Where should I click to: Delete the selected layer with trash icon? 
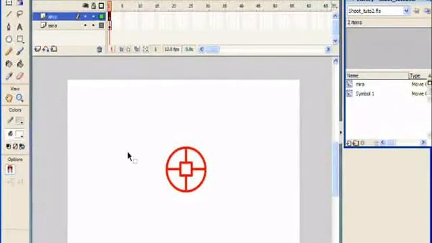tap(99, 49)
